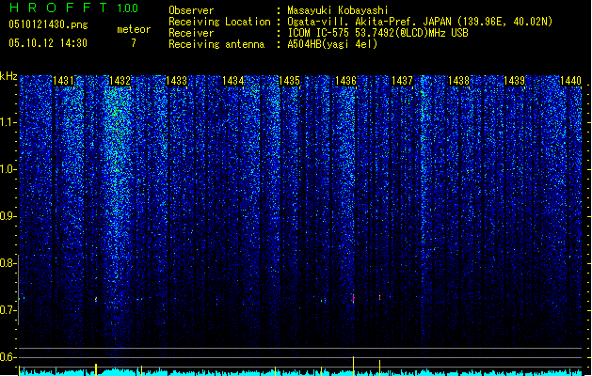Click the Receiving Location label
This screenshot has width=592, height=376.
[x=219, y=22]
